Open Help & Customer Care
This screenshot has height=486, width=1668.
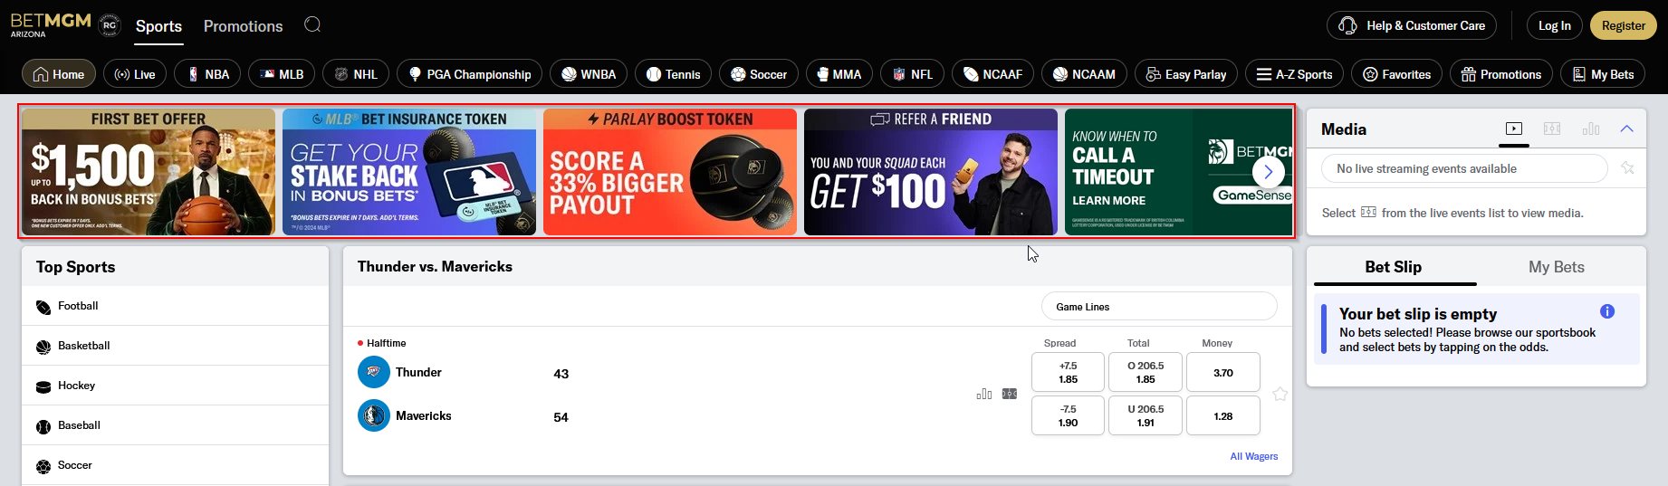pyautogui.click(x=1412, y=25)
